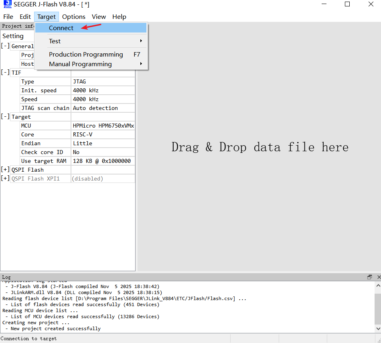
Task: Click the Endian setting label
Action: 45,144
